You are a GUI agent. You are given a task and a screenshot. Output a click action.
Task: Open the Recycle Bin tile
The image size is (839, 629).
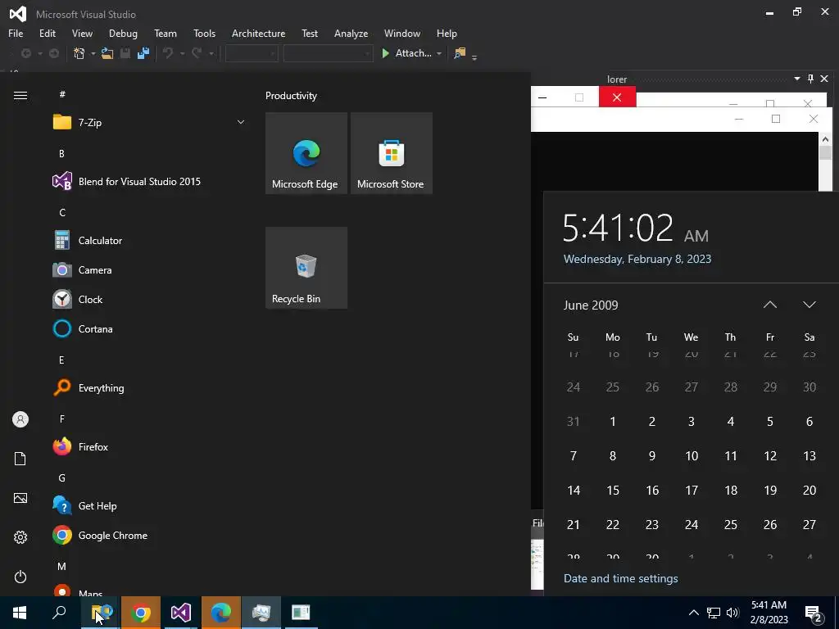(x=306, y=268)
